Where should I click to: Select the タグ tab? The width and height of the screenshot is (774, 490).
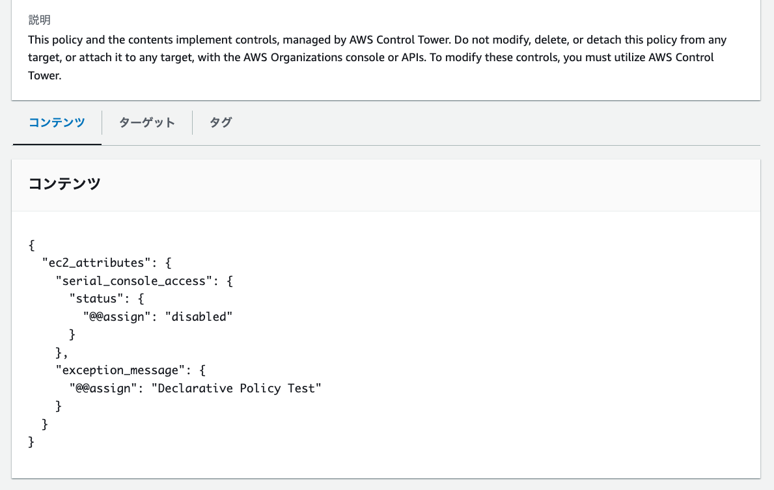[221, 122]
